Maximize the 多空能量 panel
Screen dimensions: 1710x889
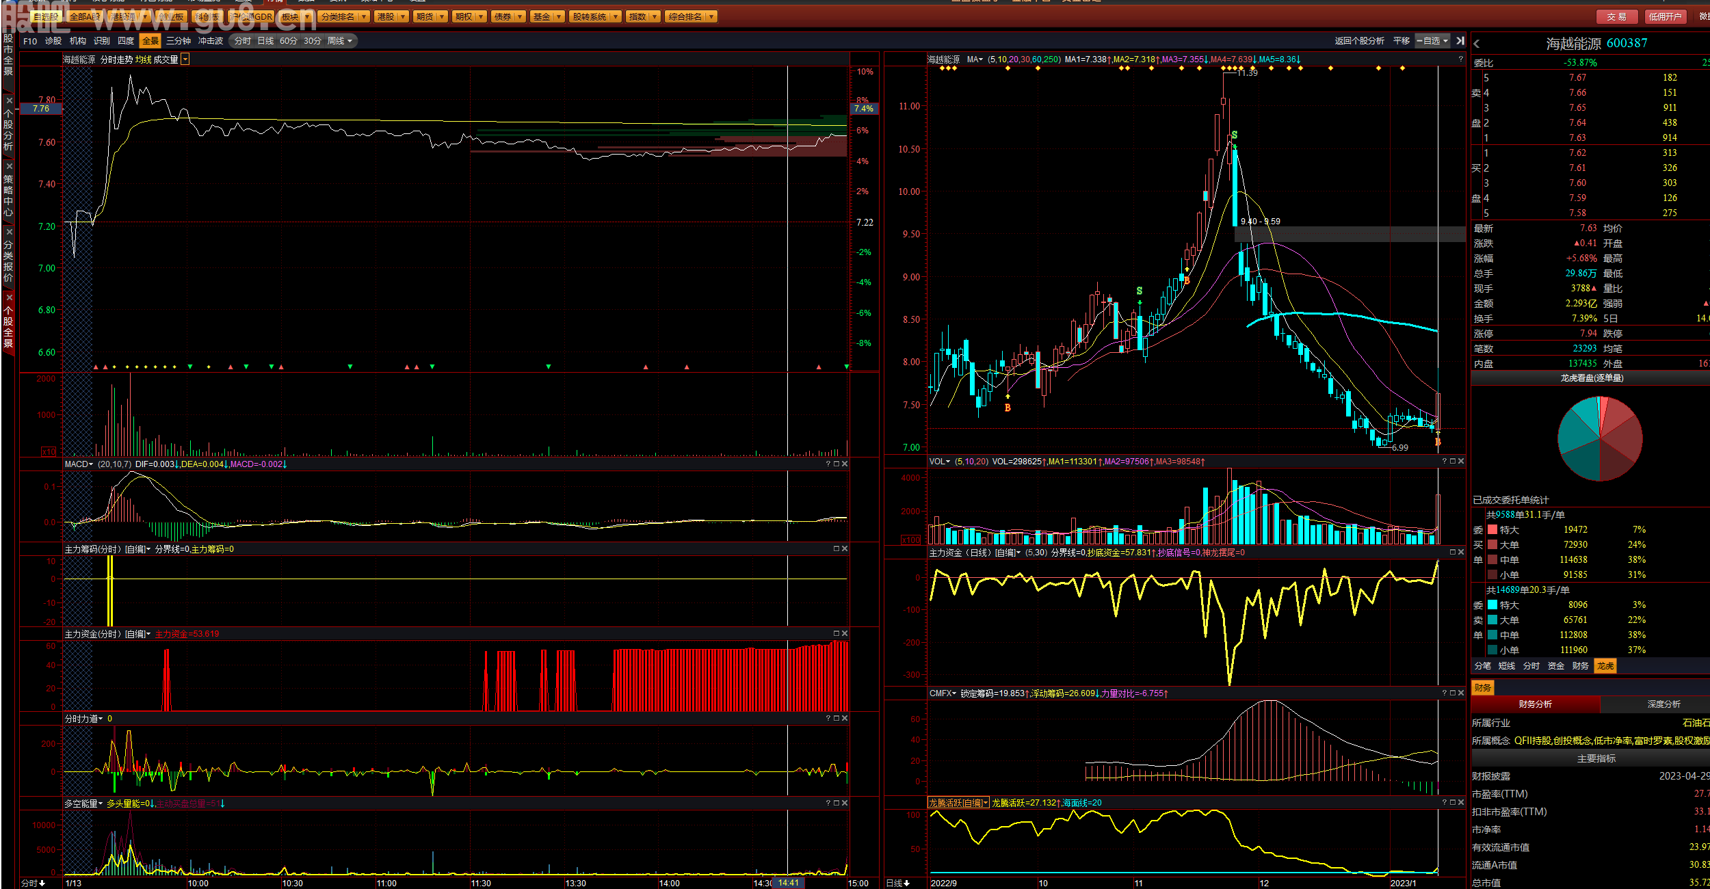(837, 803)
